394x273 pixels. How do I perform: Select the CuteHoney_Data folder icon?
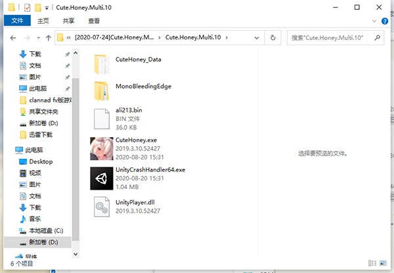(x=102, y=64)
